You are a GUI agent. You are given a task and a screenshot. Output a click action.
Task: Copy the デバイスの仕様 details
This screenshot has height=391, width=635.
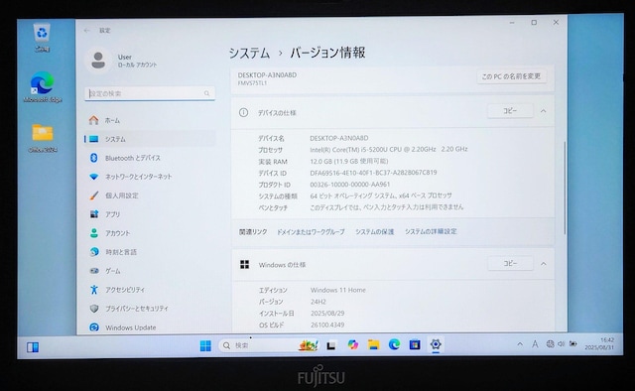click(x=510, y=110)
